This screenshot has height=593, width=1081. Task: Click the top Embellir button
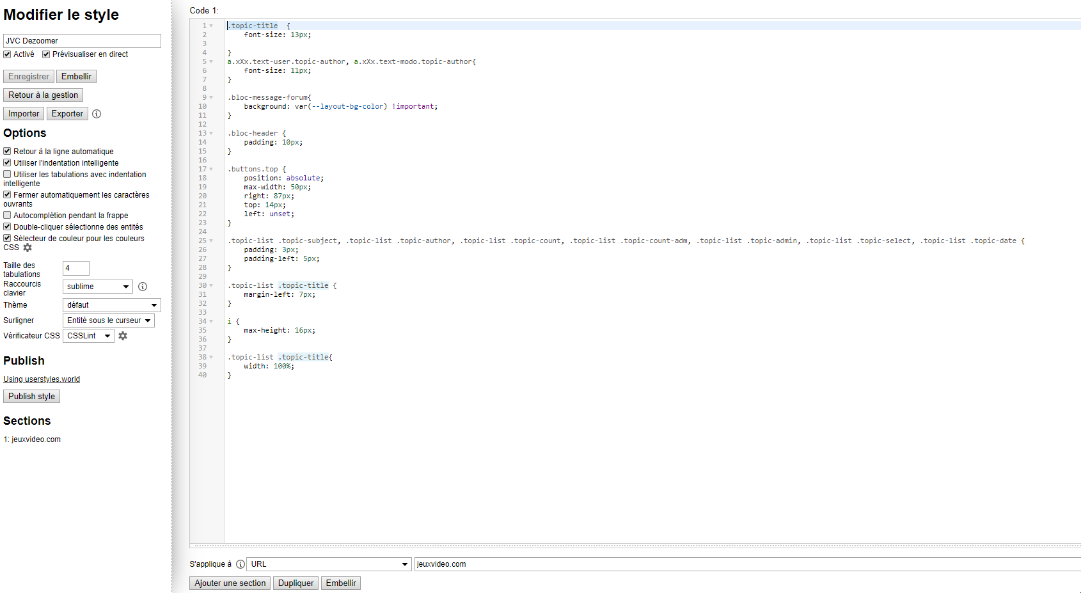pos(76,77)
